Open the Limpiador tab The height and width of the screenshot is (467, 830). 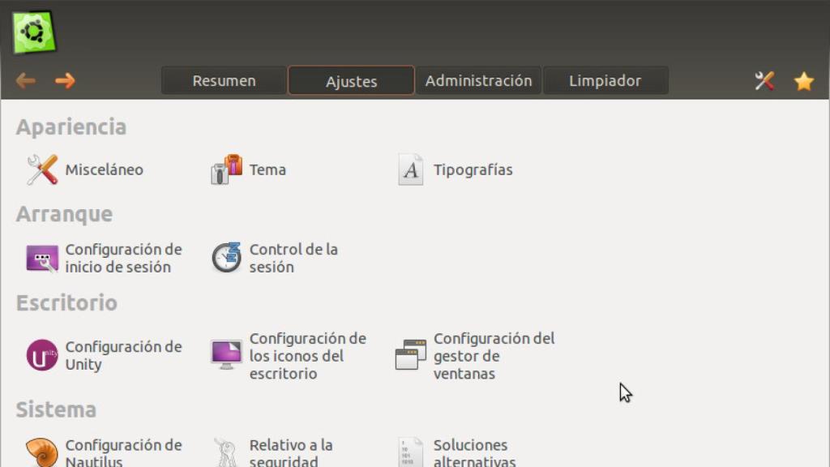[x=606, y=80]
